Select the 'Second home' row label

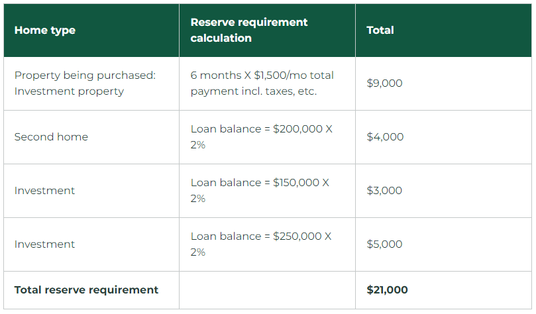[51, 137]
